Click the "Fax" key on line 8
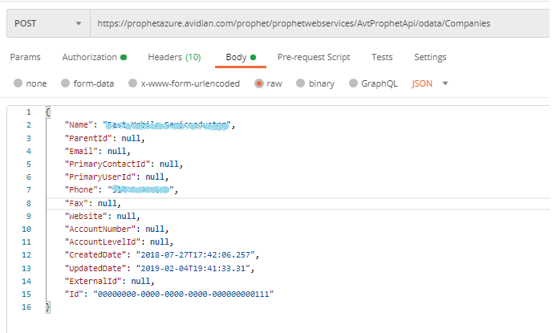This screenshot has width=552, height=333. coord(76,204)
